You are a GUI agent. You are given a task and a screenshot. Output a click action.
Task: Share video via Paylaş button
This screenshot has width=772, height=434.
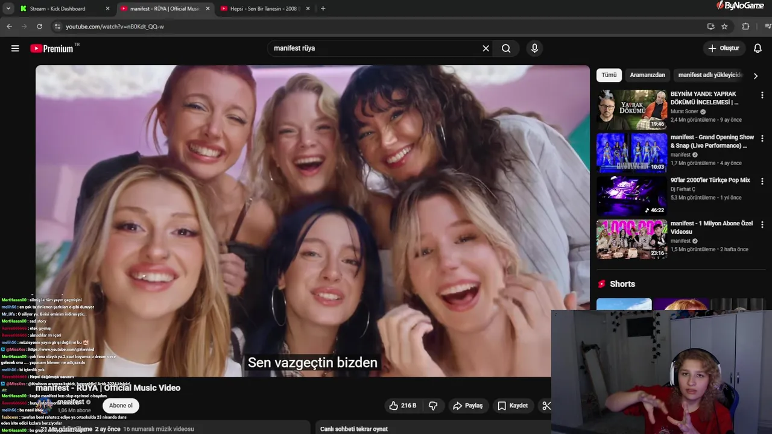point(467,406)
